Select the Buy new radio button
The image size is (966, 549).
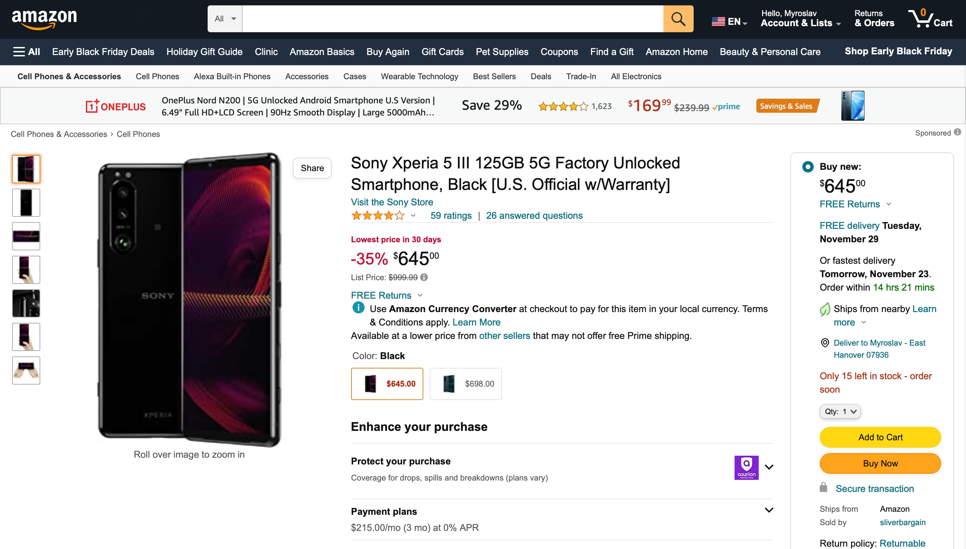(x=808, y=167)
